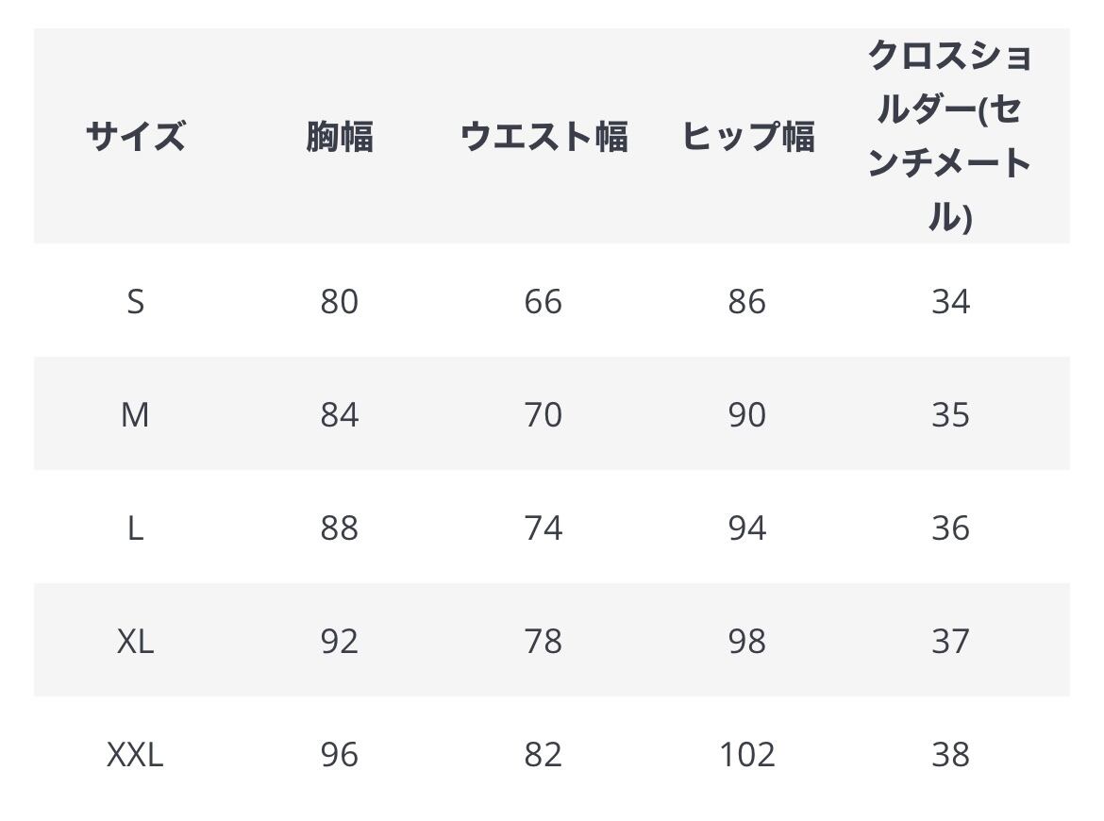
Task: Click bust value 80 for size S
Action: coord(340,301)
